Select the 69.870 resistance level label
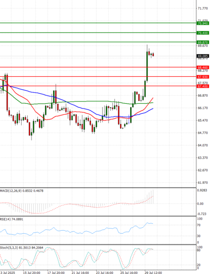This screenshot has height=274, width=210. click(x=203, y=42)
